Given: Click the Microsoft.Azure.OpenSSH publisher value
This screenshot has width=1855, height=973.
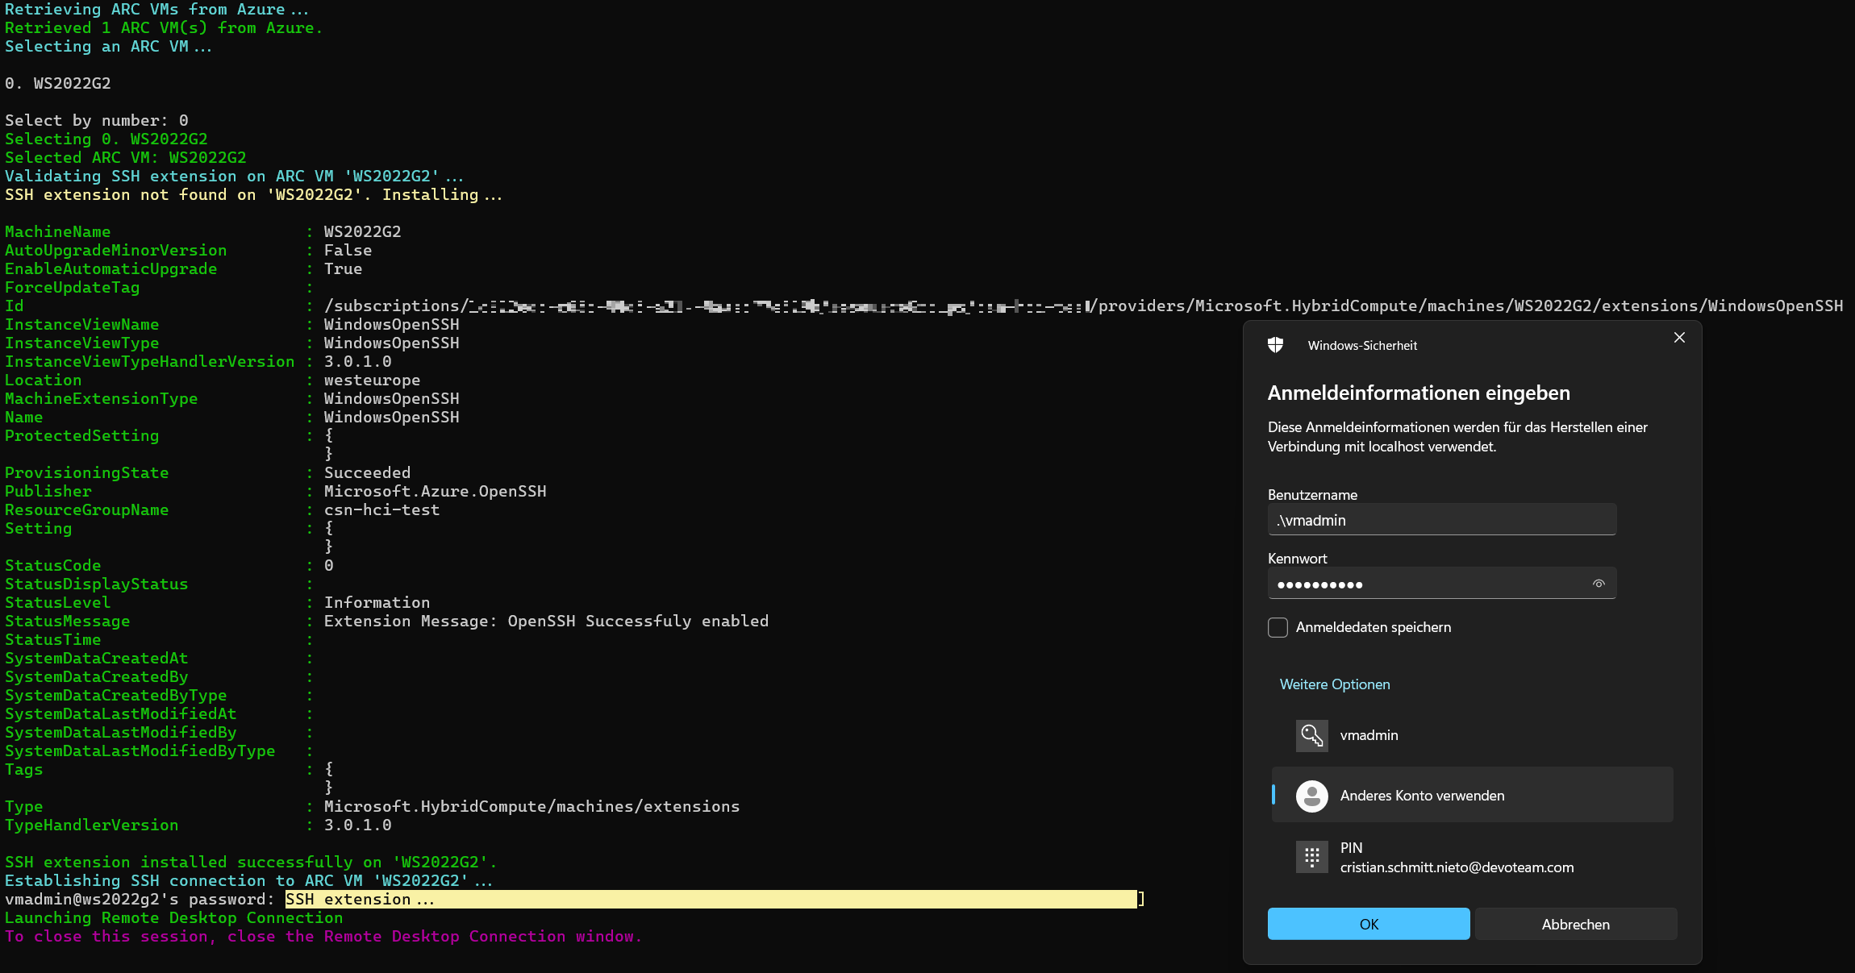Looking at the screenshot, I should click(435, 491).
